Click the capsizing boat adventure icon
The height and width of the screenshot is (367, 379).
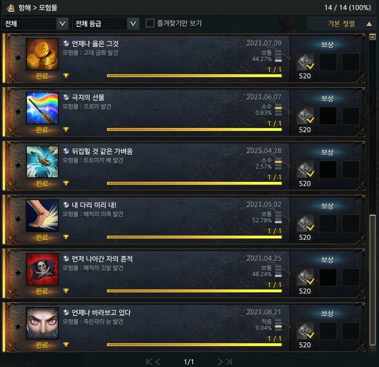[x=42, y=162]
